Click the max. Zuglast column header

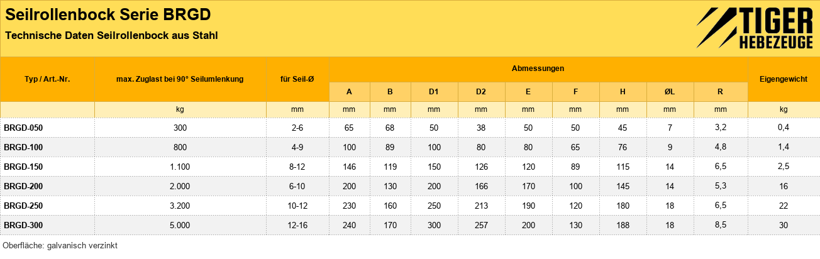click(x=180, y=79)
